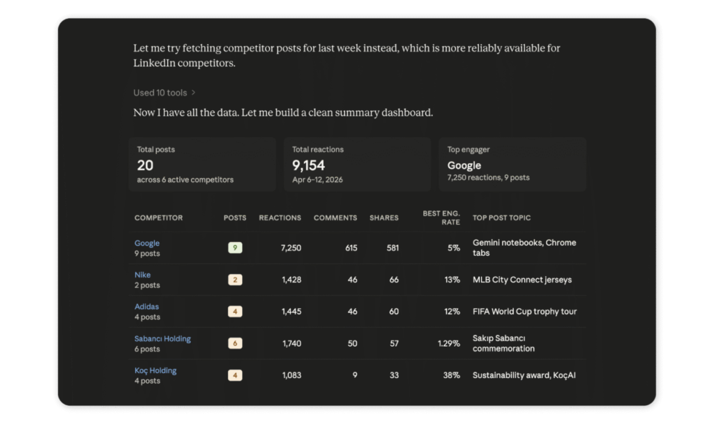Click the COMMENTS column header
Viewport: 714px width, 424px height.
click(x=335, y=218)
